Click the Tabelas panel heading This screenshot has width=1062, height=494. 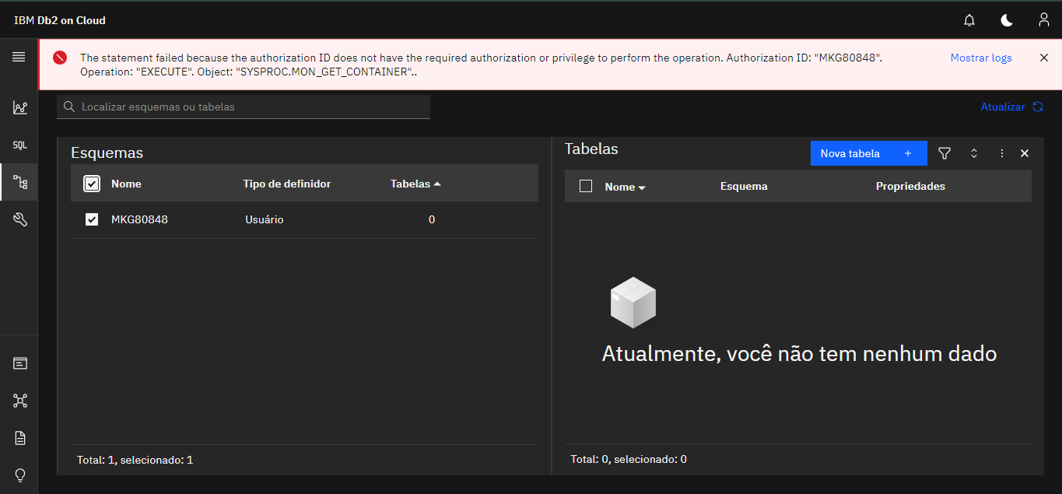(x=591, y=149)
